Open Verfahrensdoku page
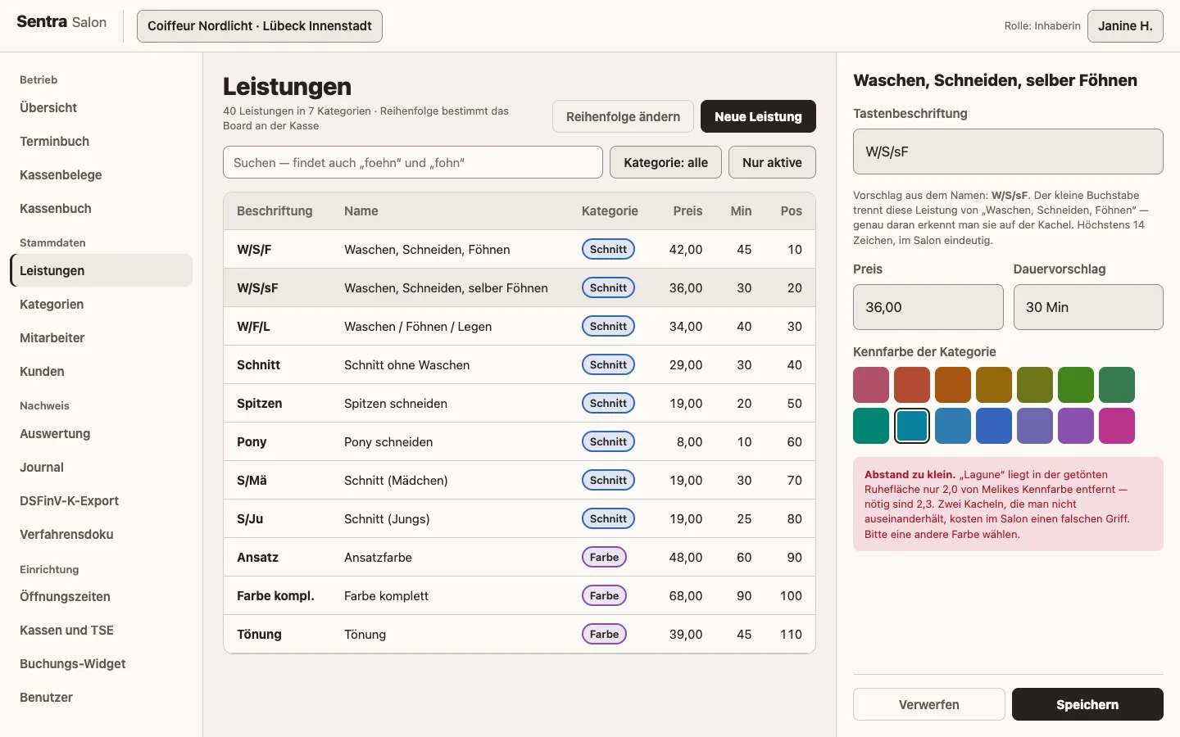1180x737 pixels. [x=101, y=535]
